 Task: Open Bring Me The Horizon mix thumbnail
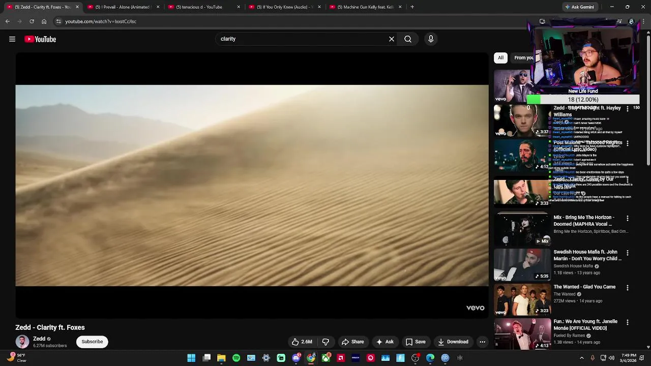click(522, 230)
